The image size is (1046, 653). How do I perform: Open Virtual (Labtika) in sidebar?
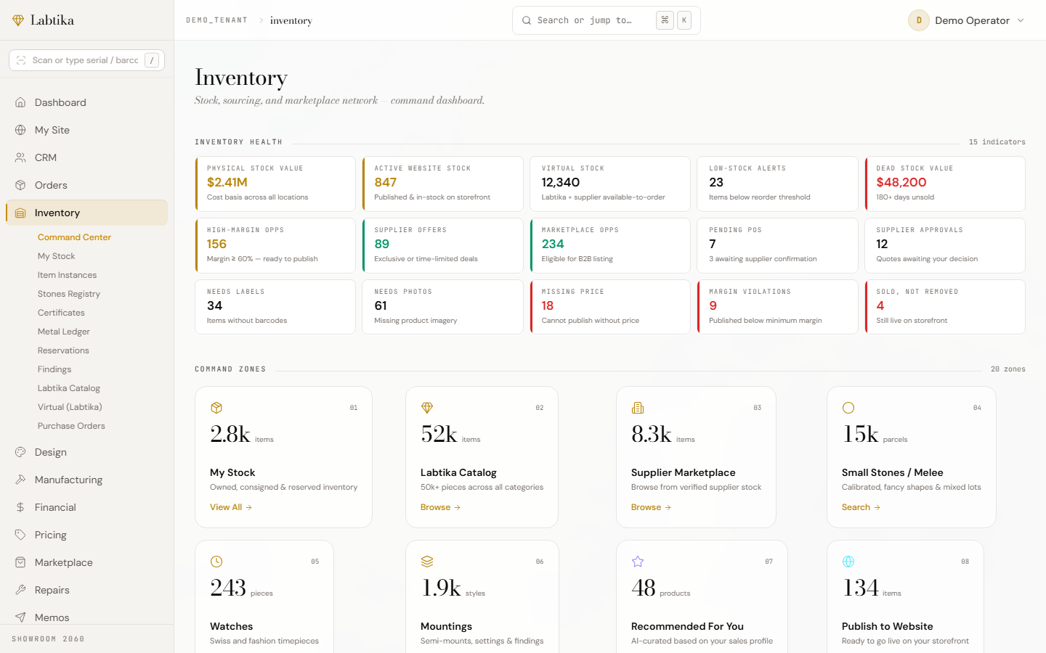click(x=70, y=407)
